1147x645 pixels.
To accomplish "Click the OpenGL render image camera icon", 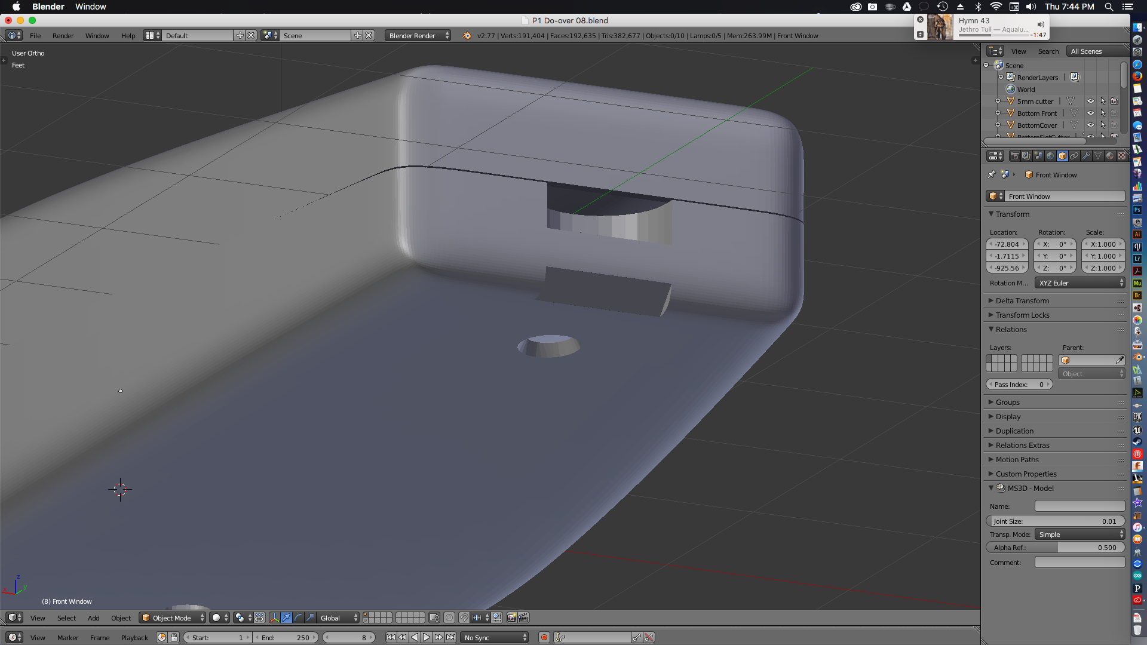I will tap(511, 618).
